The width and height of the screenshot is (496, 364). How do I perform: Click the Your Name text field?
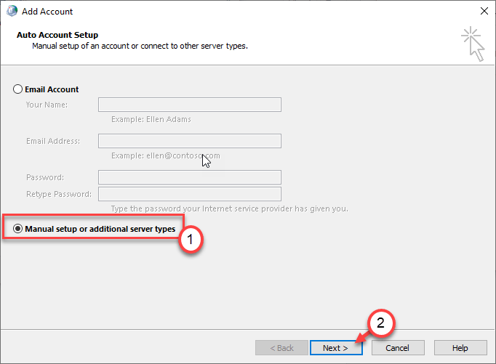coord(189,105)
